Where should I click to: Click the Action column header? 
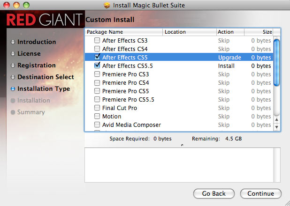coord(230,32)
